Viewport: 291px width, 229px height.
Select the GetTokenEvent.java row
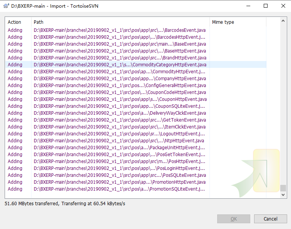point(136,120)
